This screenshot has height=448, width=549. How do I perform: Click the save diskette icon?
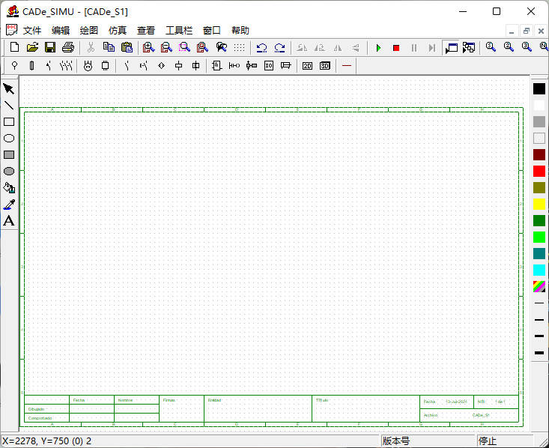(50, 47)
